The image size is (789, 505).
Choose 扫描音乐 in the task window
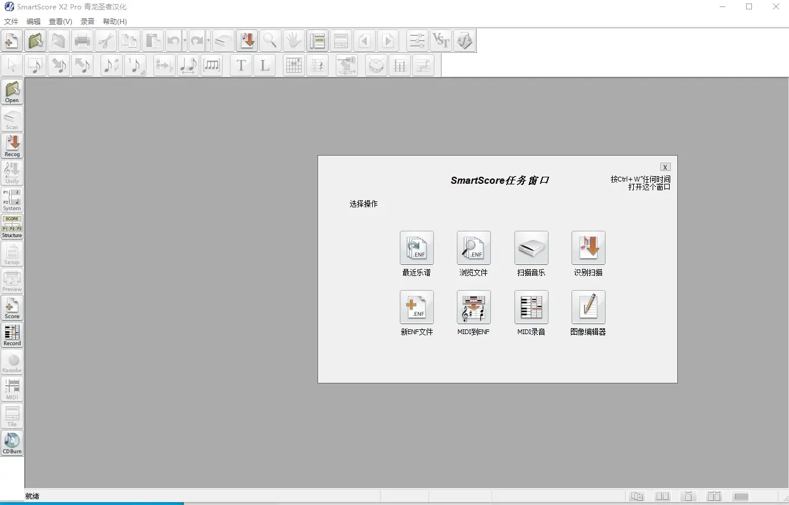[x=531, y=248]
